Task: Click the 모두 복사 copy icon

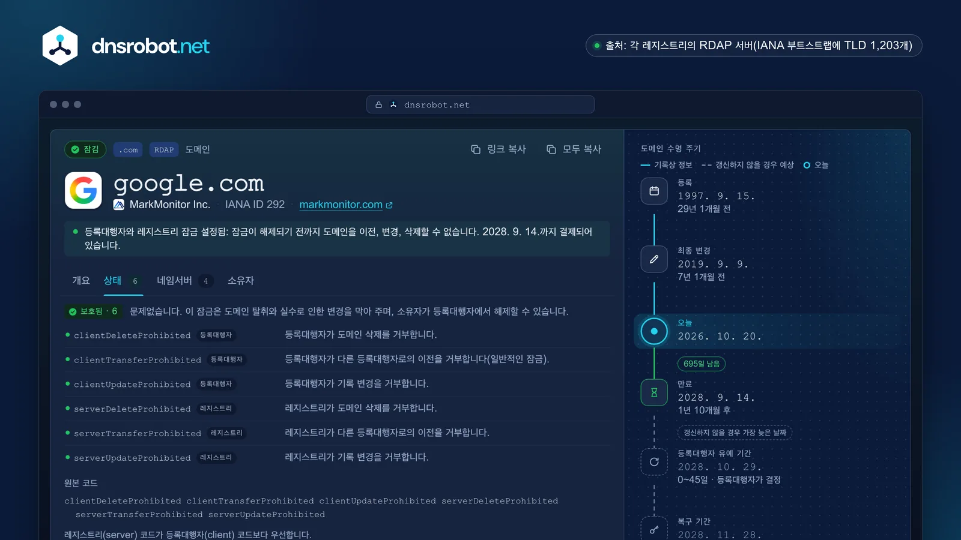Action: pyautogui.click(x=551, y=149)
